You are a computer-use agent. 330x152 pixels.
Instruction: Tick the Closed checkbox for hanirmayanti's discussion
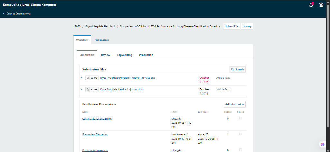[240, 134]
